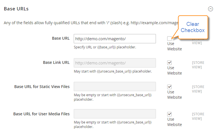Click the User Media Files URL field
This screenshot has width=217, height=135.
(115, 114)
